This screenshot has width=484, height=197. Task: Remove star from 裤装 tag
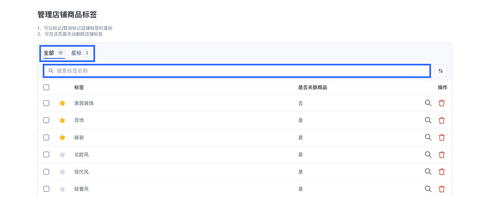(62, 138)
